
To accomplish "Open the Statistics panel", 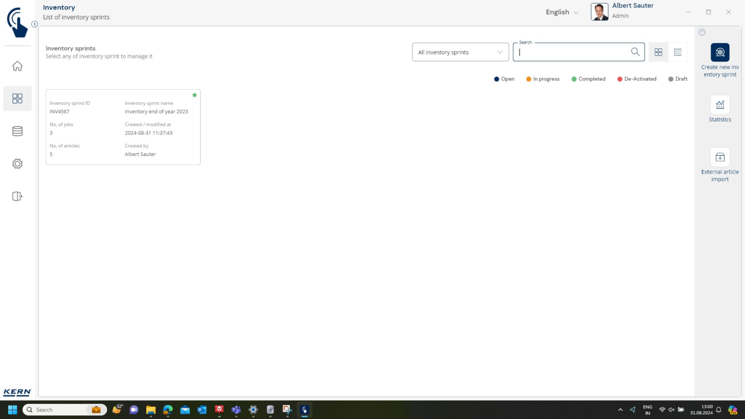I will (720, 105).
